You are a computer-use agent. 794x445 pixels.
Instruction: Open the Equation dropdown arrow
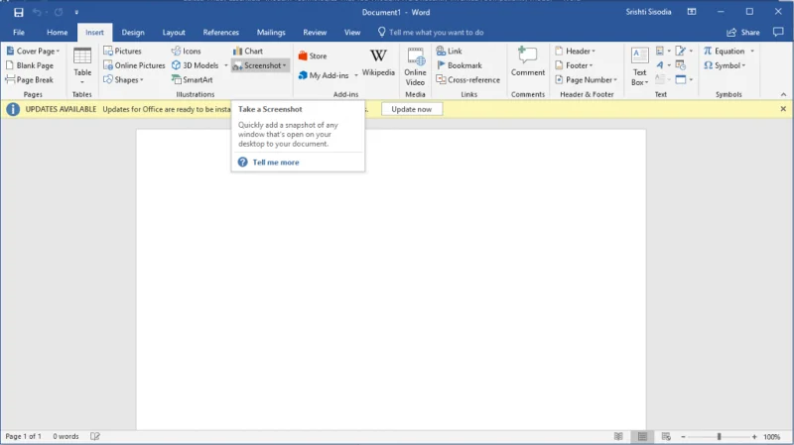point(752,52)
